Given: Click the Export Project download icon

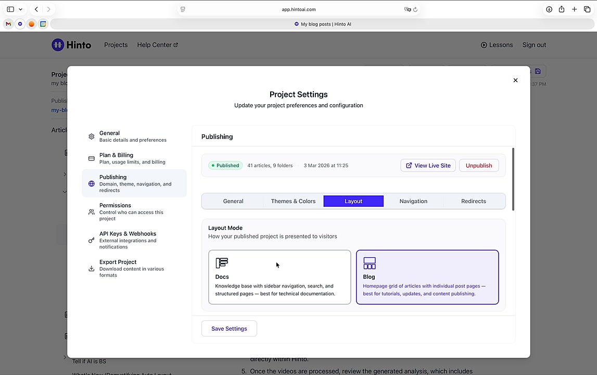Looking at the screenshot, I should [92, 269].
